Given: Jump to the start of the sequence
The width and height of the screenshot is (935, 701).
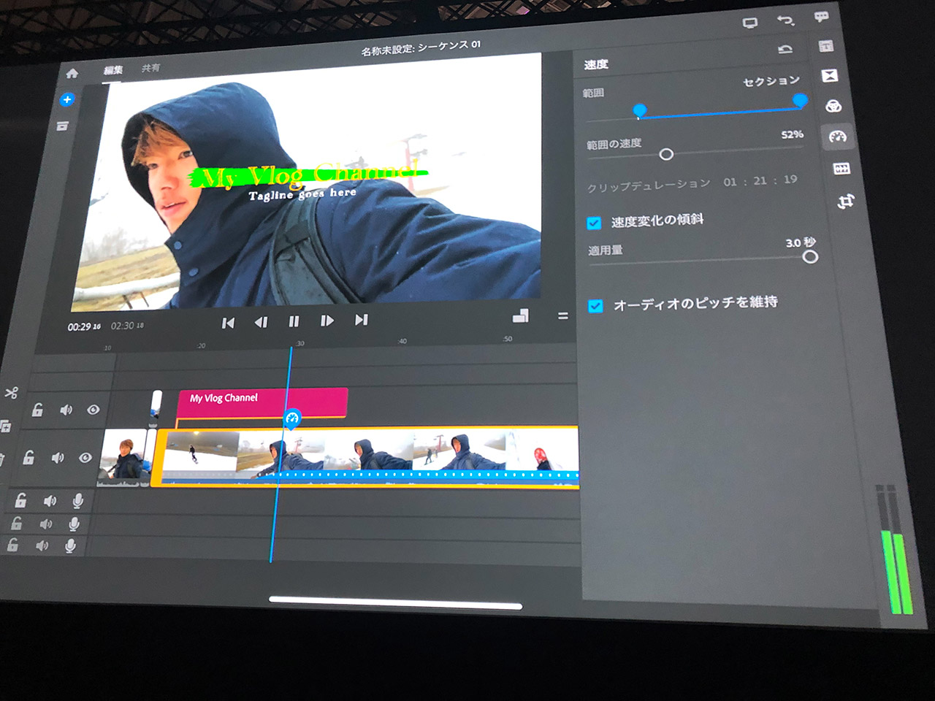Looking at the screenshot, I should click(228, 323).
